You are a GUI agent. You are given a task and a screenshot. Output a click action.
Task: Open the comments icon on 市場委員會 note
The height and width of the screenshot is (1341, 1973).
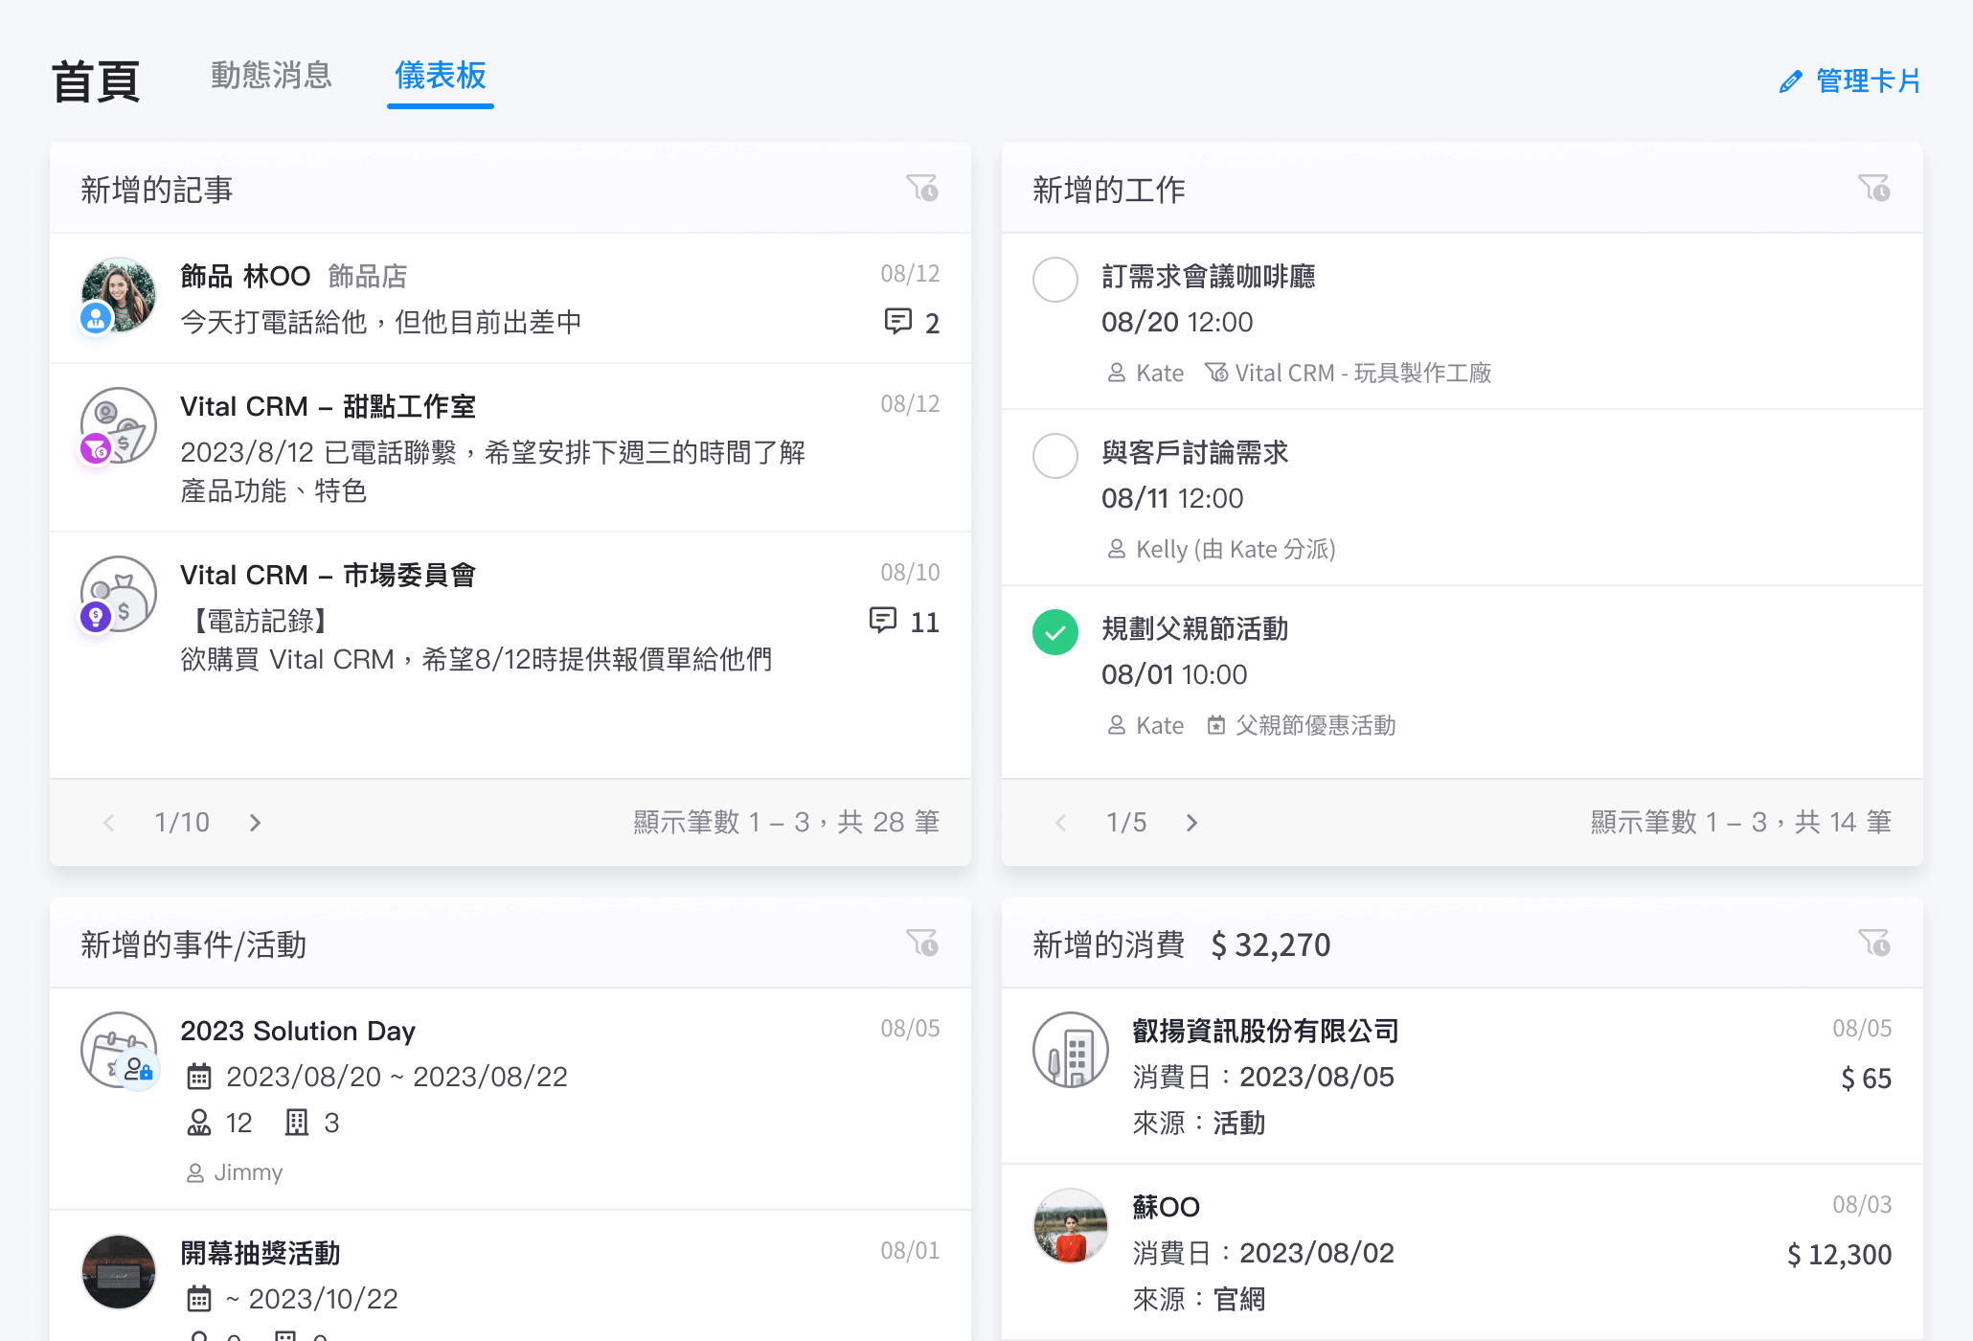pyautogui.click(x=883, y=620)
